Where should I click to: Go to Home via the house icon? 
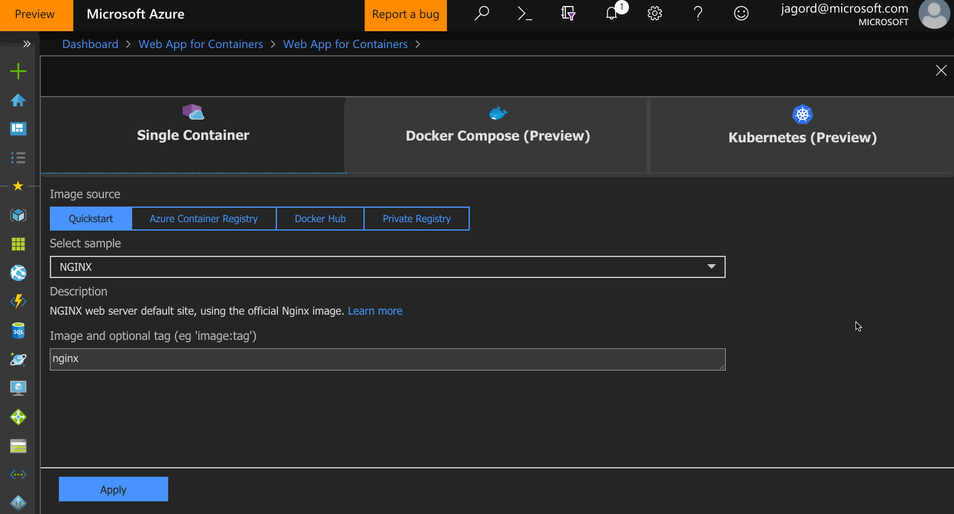click(18, 100)
